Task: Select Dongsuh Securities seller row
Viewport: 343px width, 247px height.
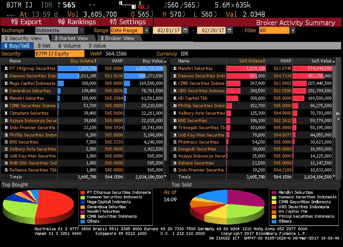Action: coord(252,149)
